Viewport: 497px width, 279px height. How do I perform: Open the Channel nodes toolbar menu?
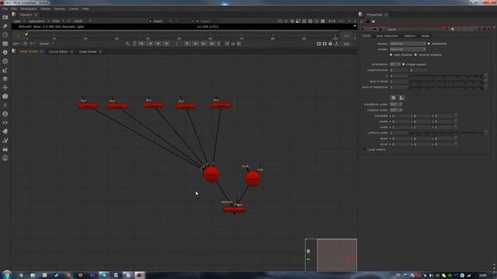pos(5,43)
